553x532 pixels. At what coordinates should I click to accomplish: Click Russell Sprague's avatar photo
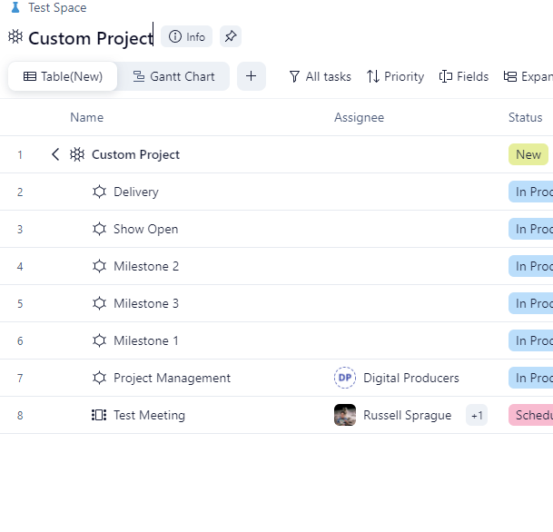pos(345,415)
